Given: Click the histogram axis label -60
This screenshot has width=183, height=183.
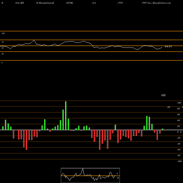Looking at the screenshot, I should click(179, 150).
